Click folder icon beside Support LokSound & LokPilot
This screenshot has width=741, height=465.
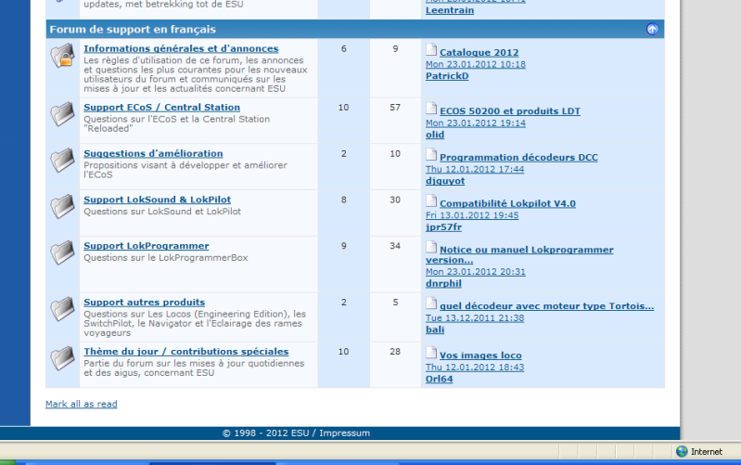coord(62,206)
